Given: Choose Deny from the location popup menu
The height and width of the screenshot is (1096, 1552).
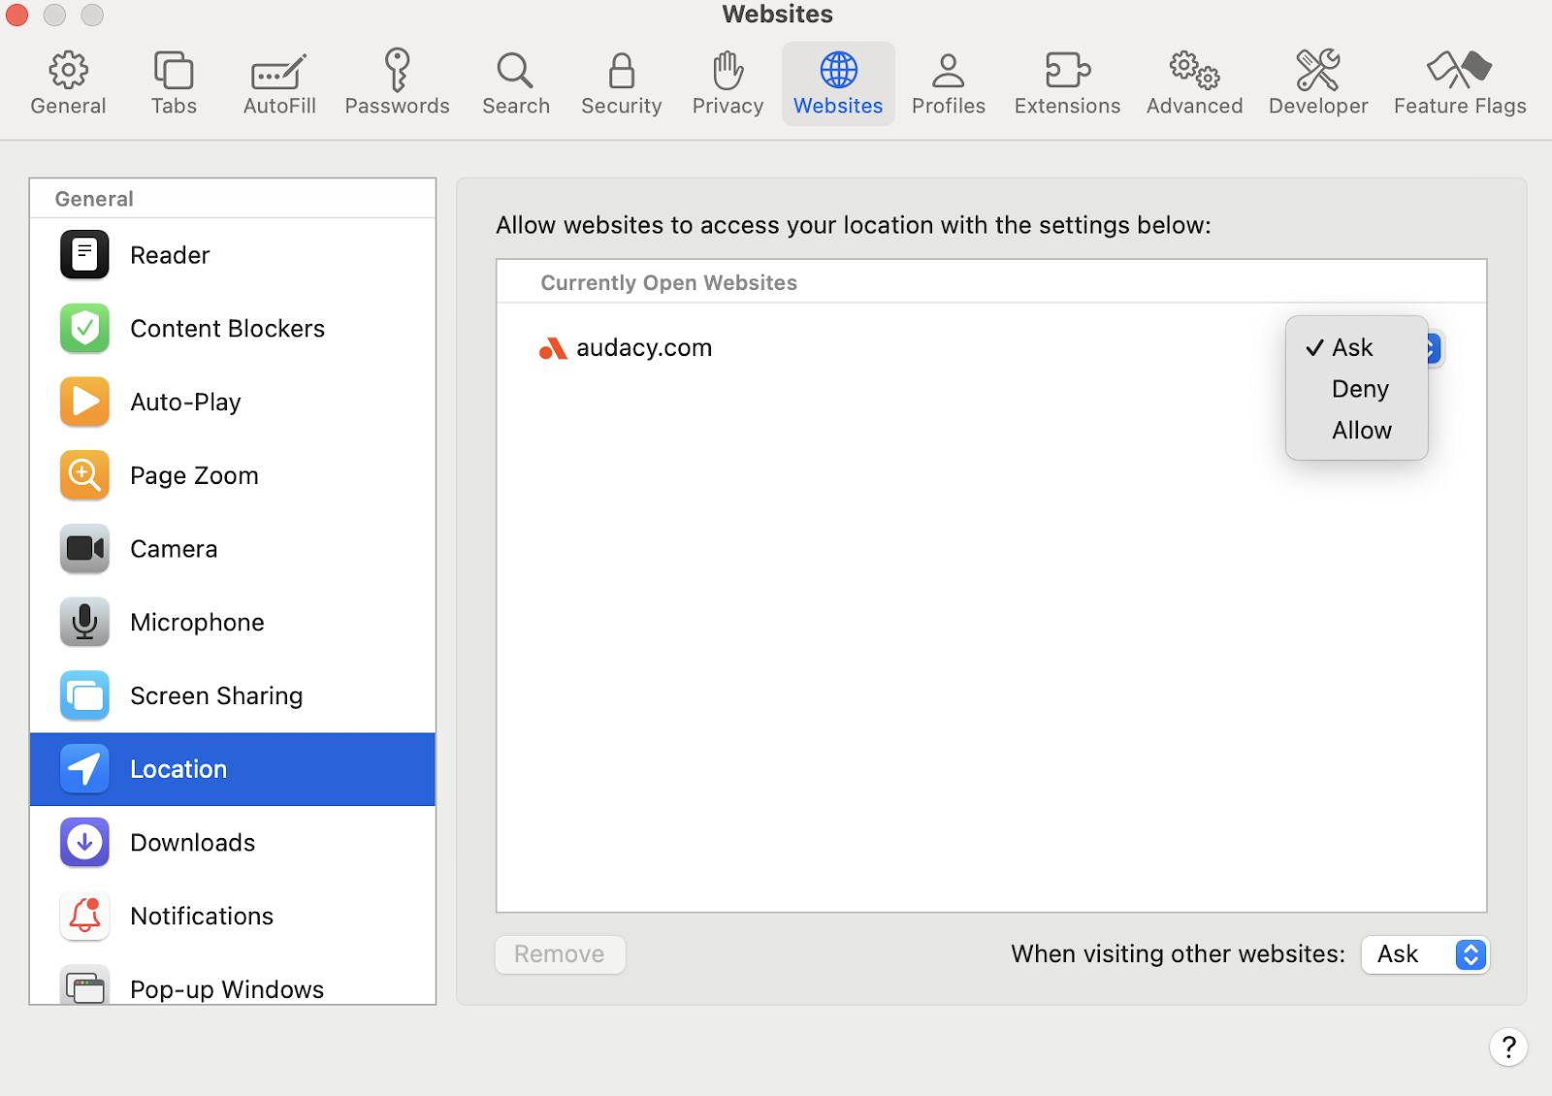Looking at the screenshot, I should 1360,389.
